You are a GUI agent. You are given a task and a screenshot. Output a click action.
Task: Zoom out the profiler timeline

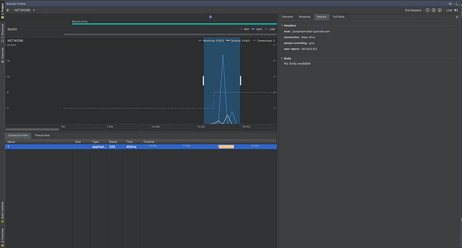coord(428,10)
